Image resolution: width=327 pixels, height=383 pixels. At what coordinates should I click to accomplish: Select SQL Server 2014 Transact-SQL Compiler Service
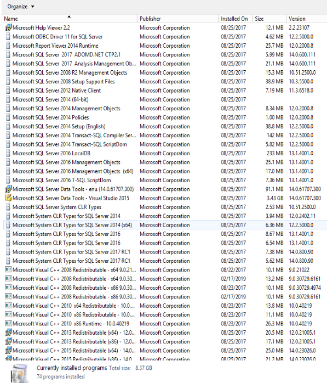165,136
